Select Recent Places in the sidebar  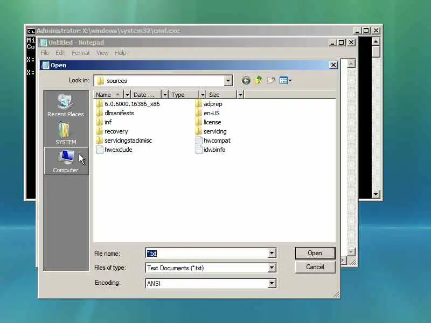[x=66, y=106]
